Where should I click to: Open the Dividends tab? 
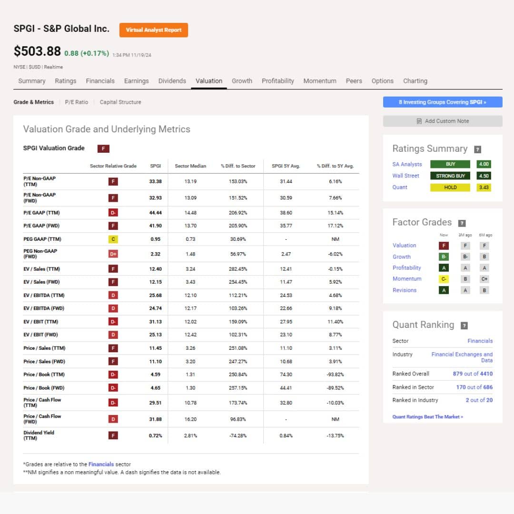[x=172, y=81]
